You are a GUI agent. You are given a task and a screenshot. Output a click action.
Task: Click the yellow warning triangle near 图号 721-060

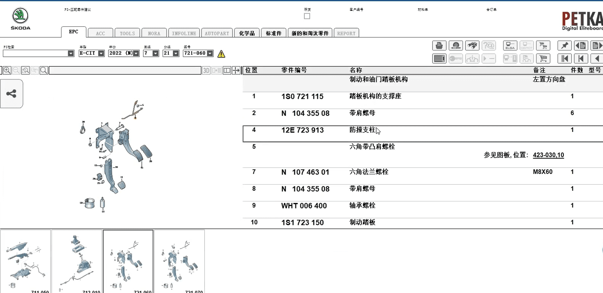[x=221, y=54]
